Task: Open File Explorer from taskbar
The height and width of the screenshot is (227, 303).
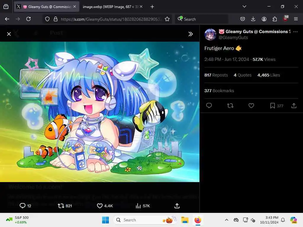Action: [185, 220]
